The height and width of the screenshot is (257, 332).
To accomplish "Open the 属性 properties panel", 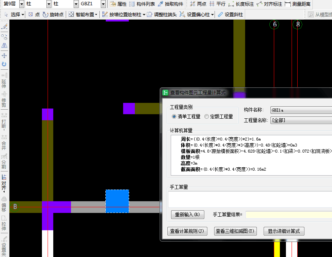I will coord(118,4).
